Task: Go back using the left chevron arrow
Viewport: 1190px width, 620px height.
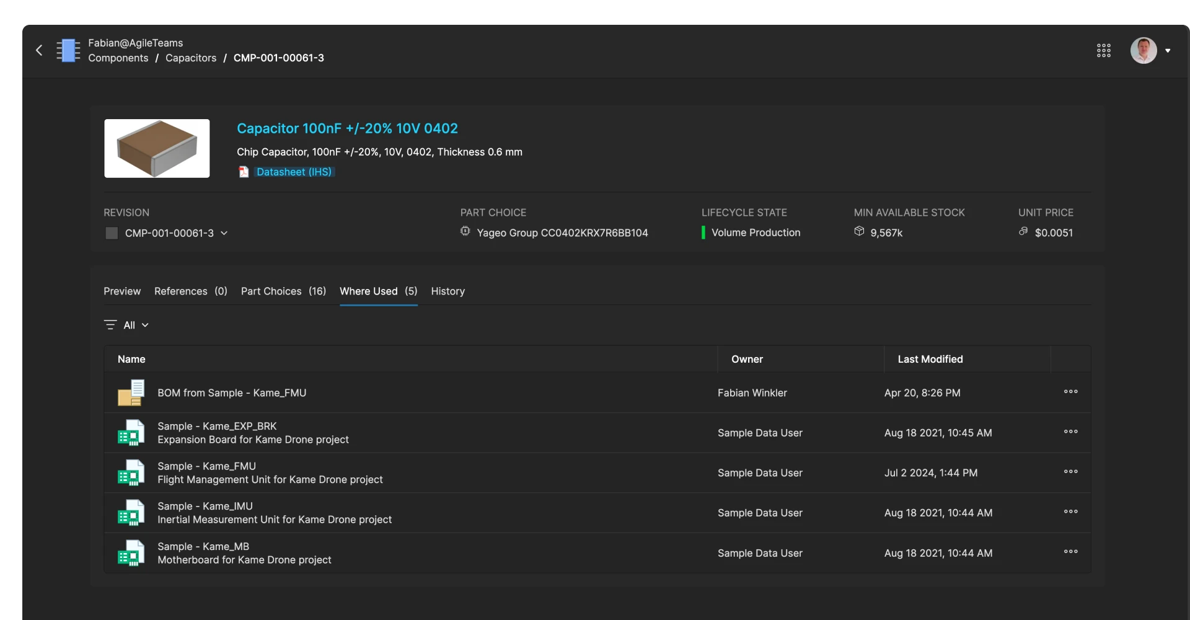Action: (x=39, y=50)
